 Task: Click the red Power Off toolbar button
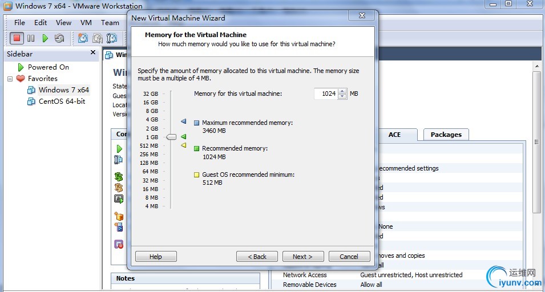point(17,38)
